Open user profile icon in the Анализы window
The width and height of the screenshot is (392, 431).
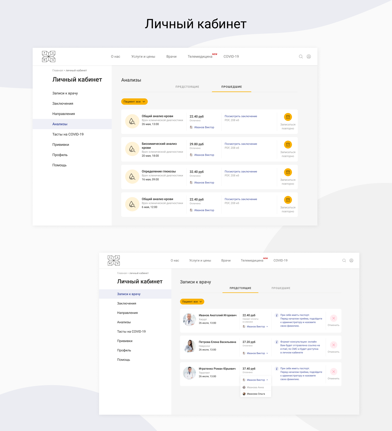tap(309, 57)
